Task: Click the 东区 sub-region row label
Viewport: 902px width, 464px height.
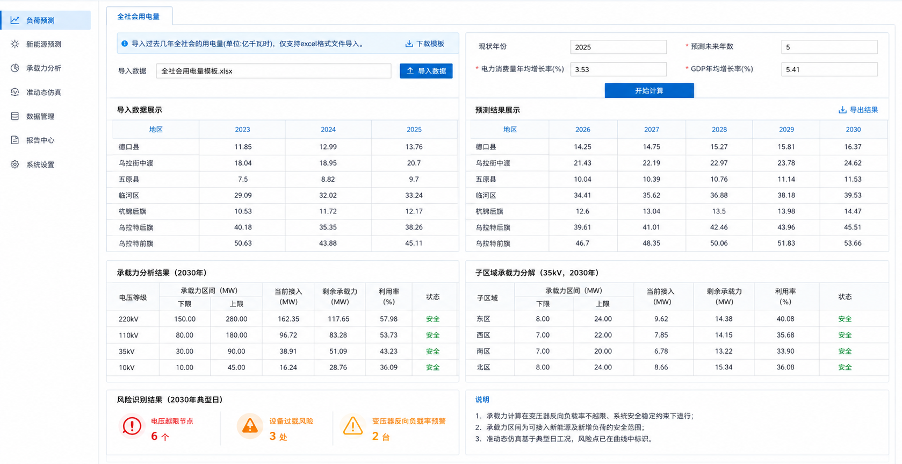Action: click(484, 319)
